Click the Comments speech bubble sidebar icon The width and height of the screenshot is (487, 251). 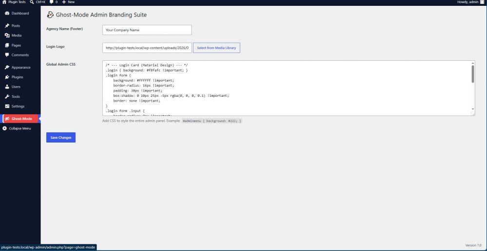(x=7, y=55)
